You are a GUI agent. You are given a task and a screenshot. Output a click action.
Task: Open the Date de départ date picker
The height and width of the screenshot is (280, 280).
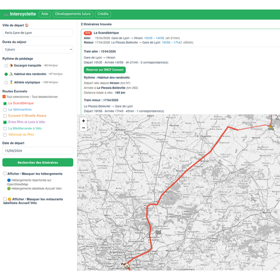[x=38, y=151]
